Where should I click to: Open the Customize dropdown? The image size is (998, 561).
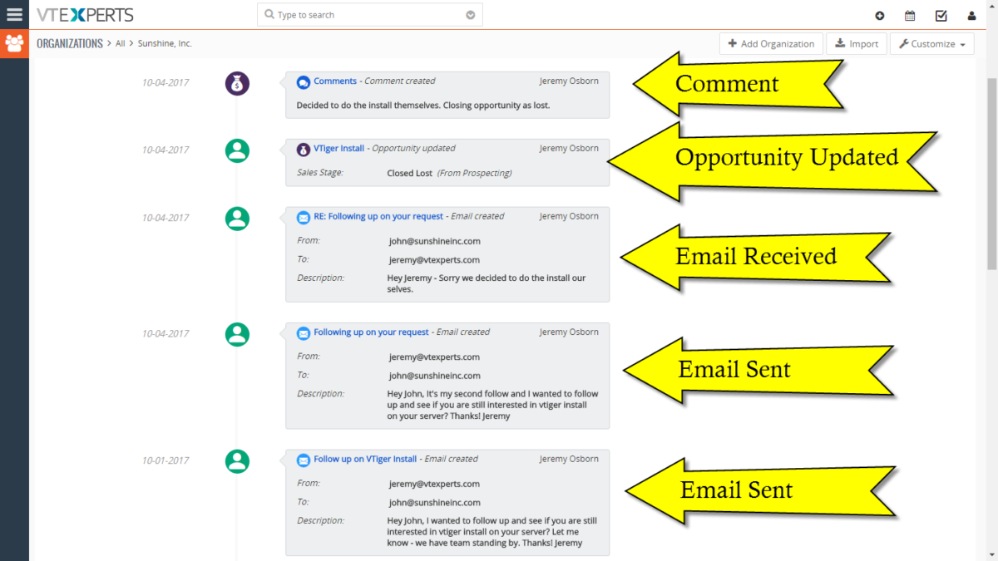click(931, 44)
